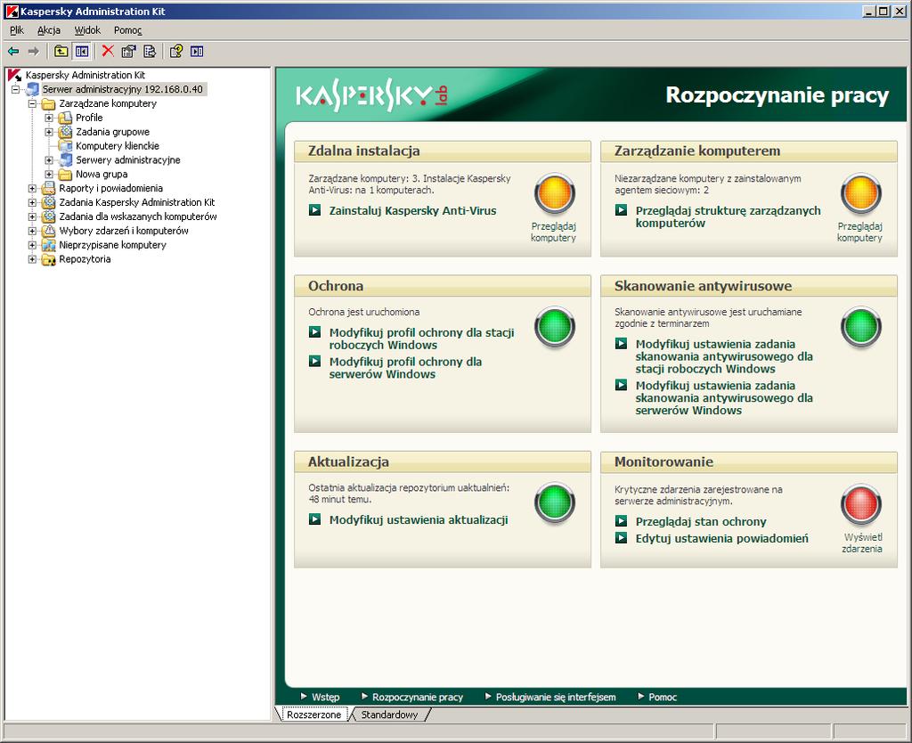Expand the Nowa grupa tree node
Image resolution: width=912 pixels, height=743 pixels.
[50, 174]
